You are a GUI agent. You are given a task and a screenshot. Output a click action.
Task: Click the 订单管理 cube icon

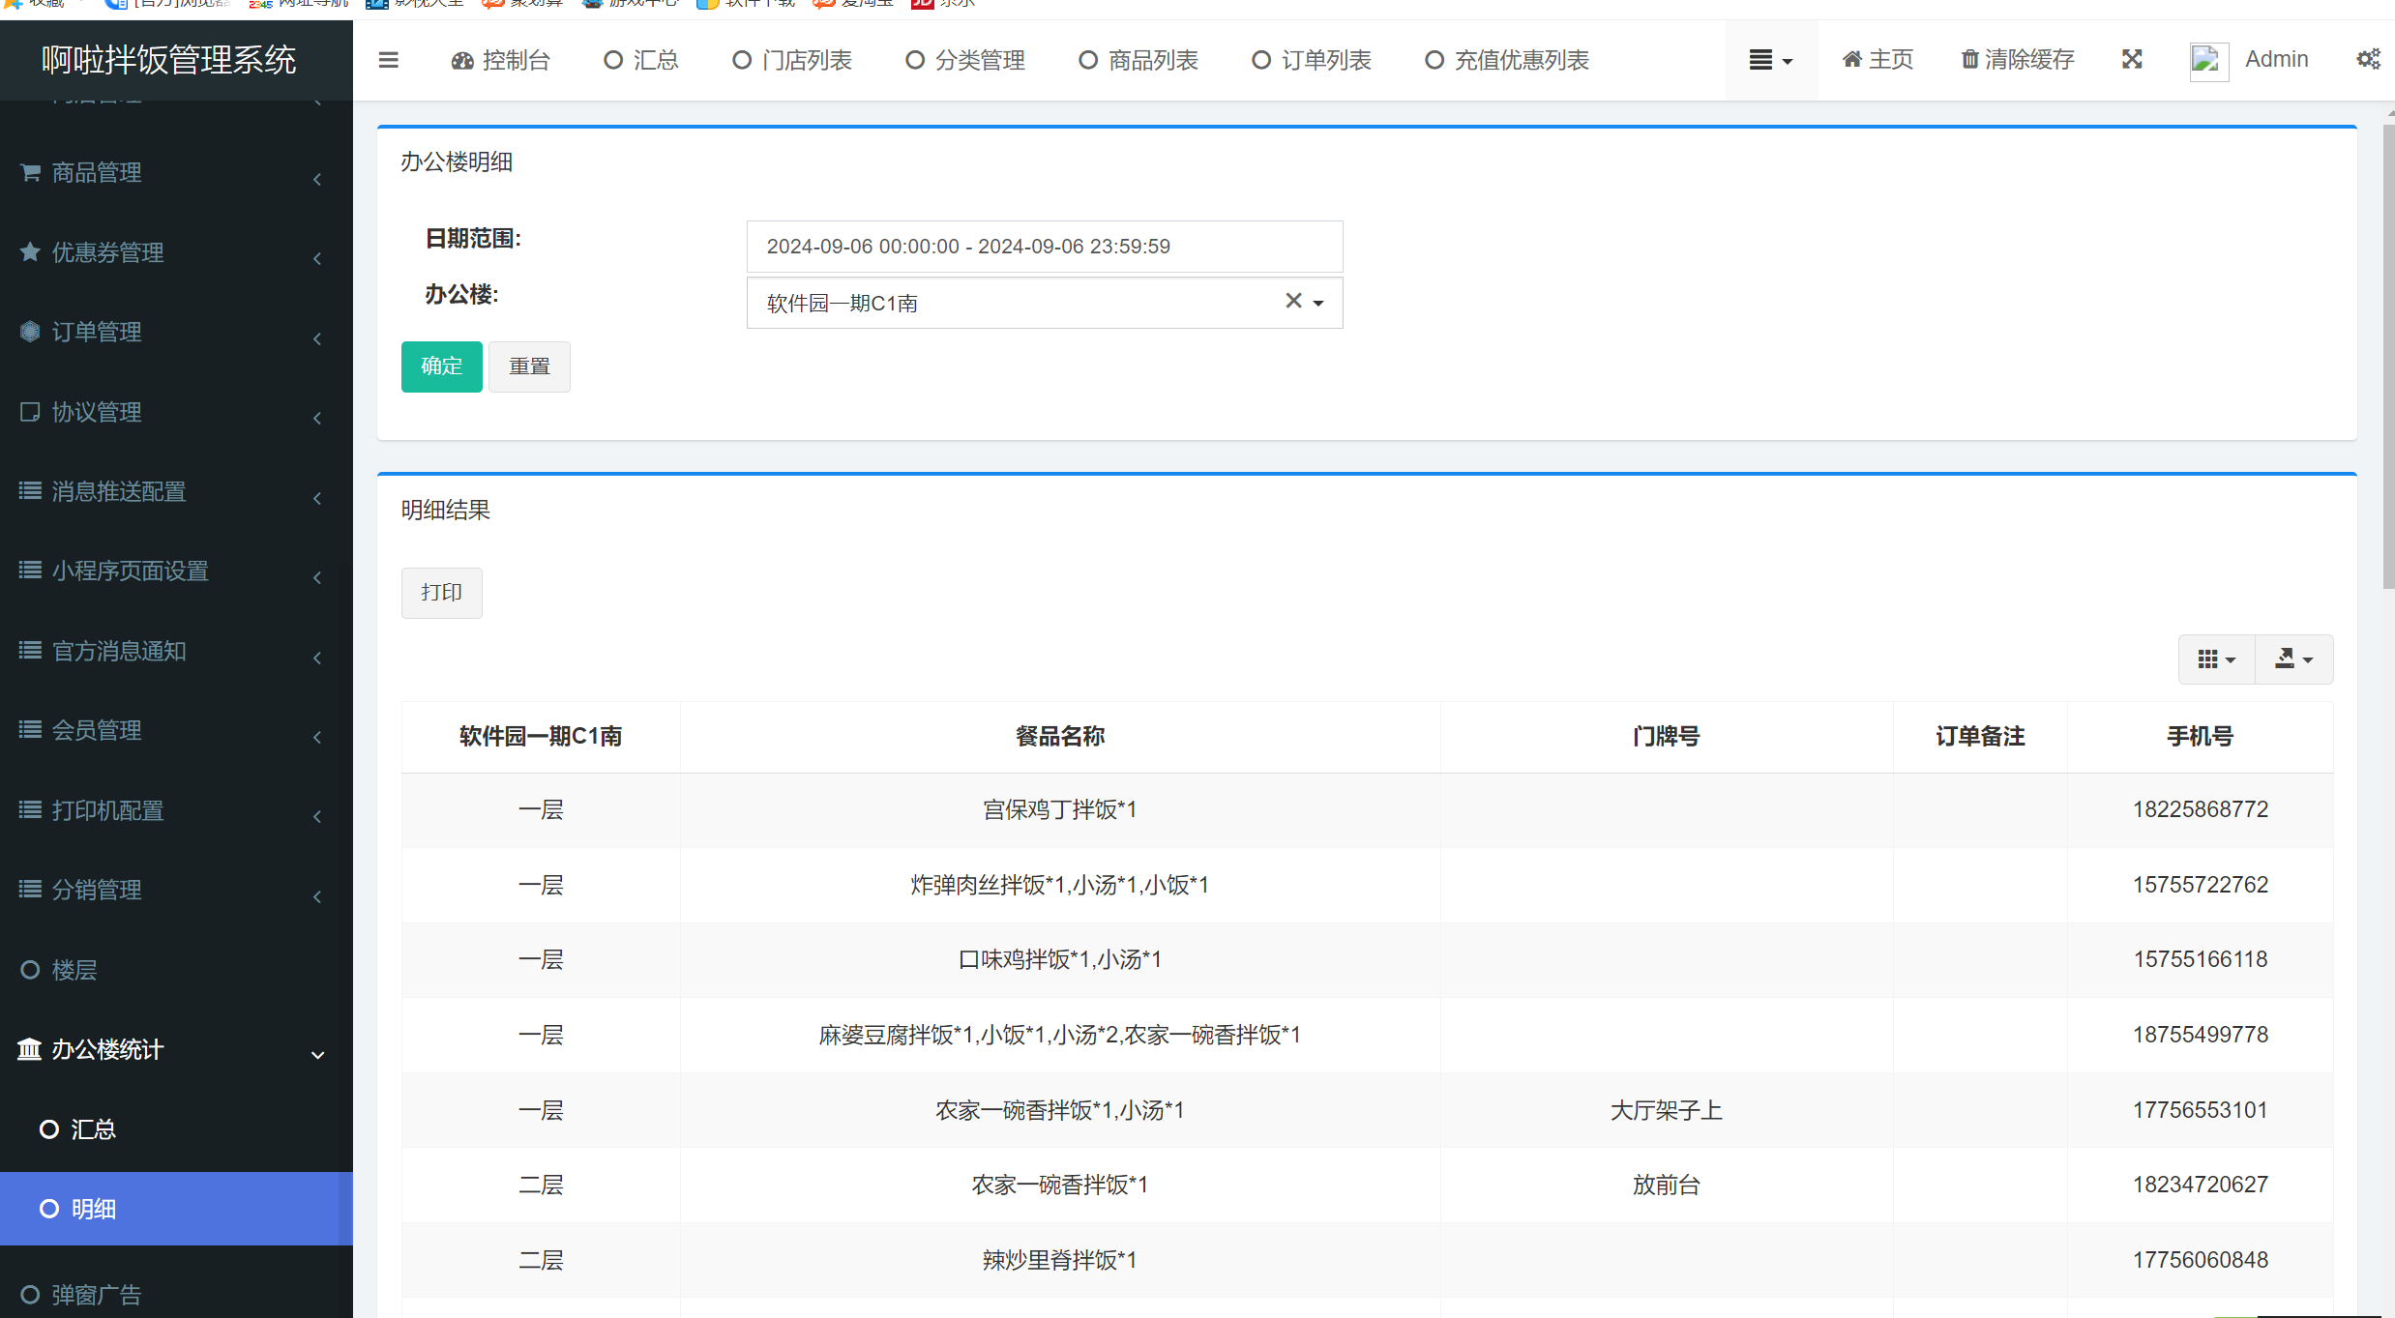(x=30, y=332)
